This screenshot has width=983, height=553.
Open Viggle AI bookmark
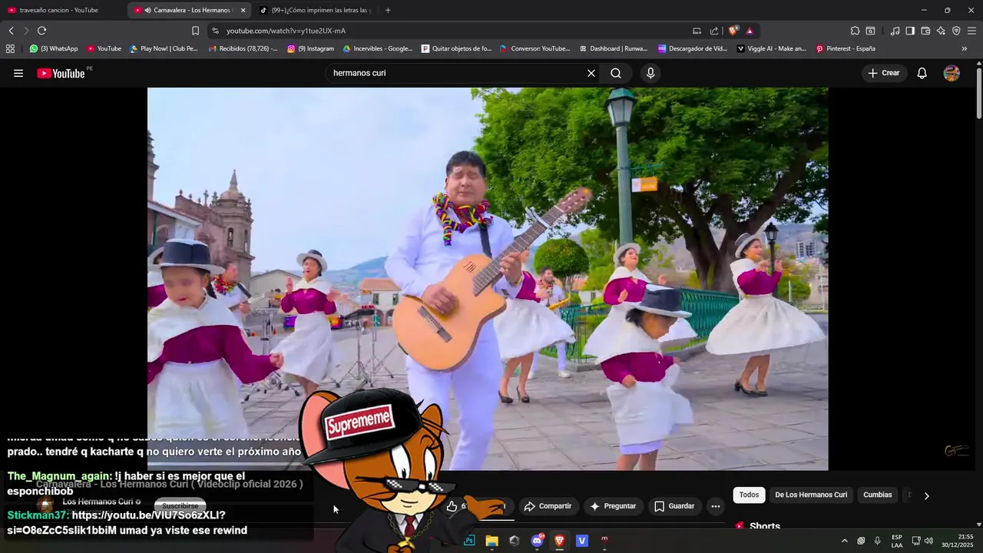[x=772, y=48]
